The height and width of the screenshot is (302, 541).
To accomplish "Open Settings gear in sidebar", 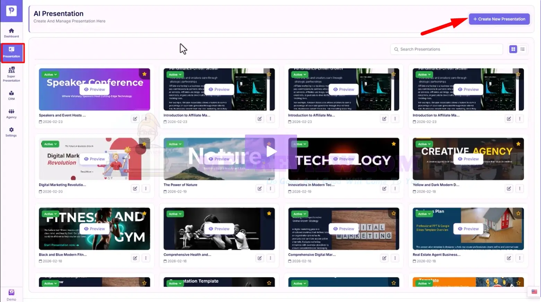I will click(11, 132).
